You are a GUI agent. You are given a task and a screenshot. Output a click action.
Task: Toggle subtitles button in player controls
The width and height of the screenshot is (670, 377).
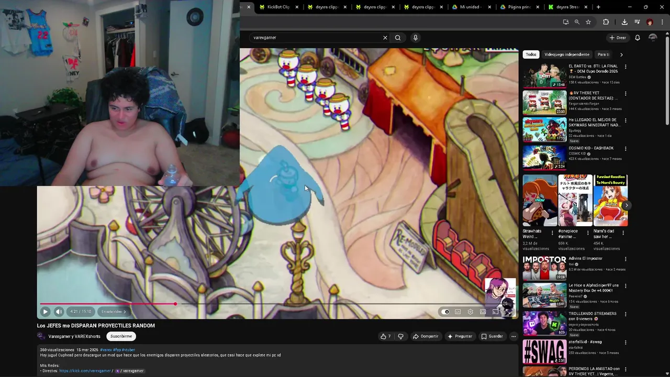point(458,312)
